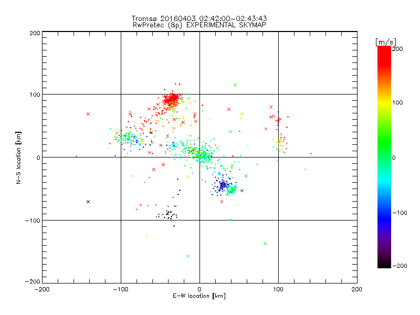Click the subtitle 'RwPretec (8p) EXPERIMENTAL SKYMAP'

coord(199,25)
